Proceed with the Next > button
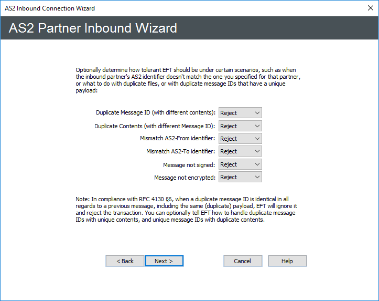Image resolution: width=379 pixels, height=301 pixels. tap(164, 261)
